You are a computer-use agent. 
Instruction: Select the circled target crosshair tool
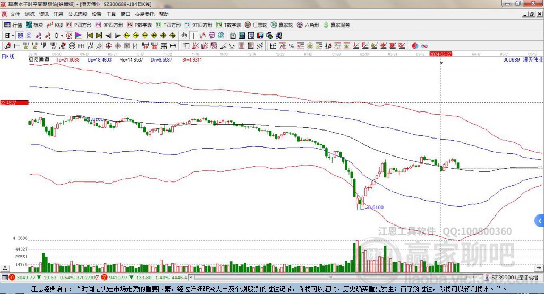click(108, 46)
